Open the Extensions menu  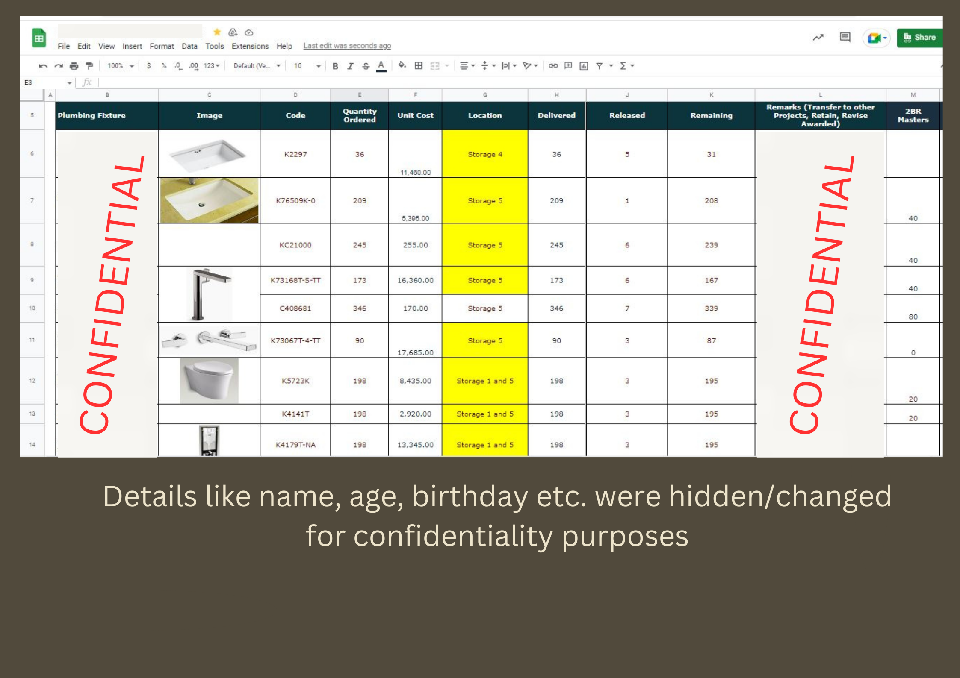click(250, 46)
